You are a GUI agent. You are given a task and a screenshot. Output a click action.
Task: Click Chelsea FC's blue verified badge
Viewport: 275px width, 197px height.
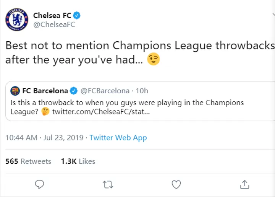[x=77, y=15]
